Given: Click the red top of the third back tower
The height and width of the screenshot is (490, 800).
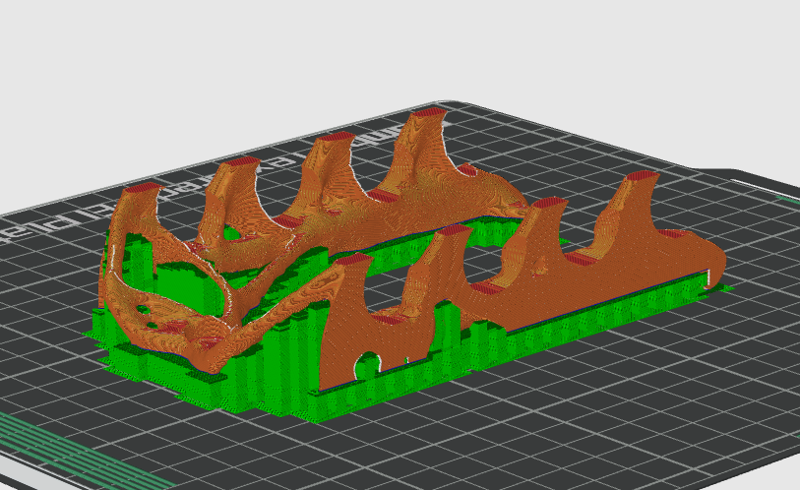Looking at the screenshot, I should coord(335,137).
